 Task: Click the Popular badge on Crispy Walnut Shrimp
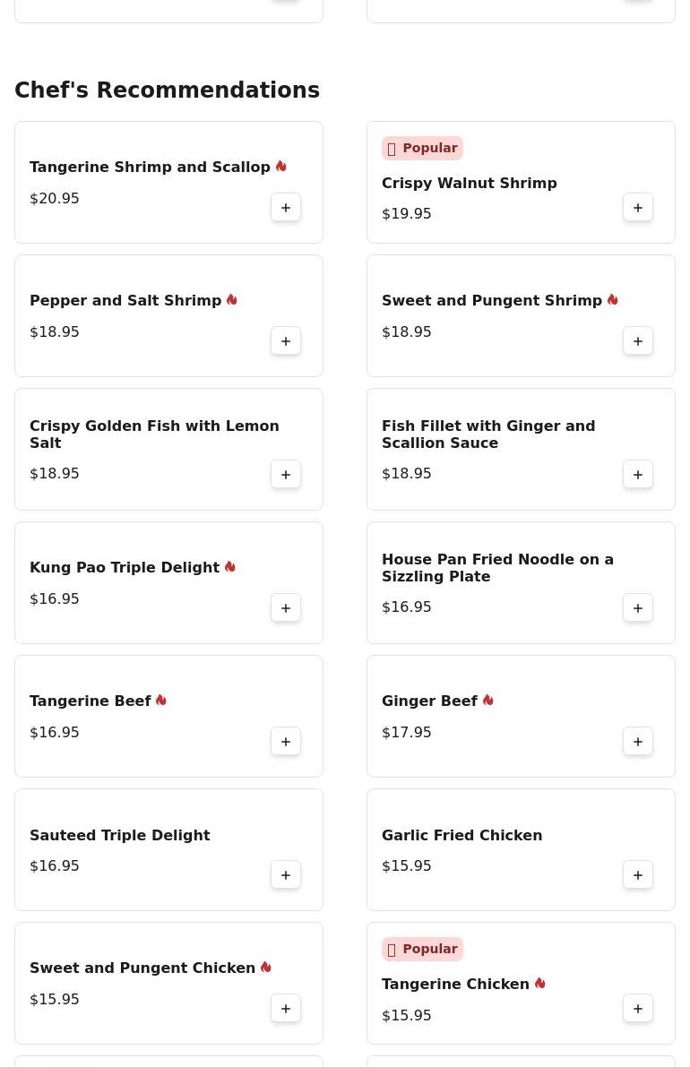click(422, 149)
